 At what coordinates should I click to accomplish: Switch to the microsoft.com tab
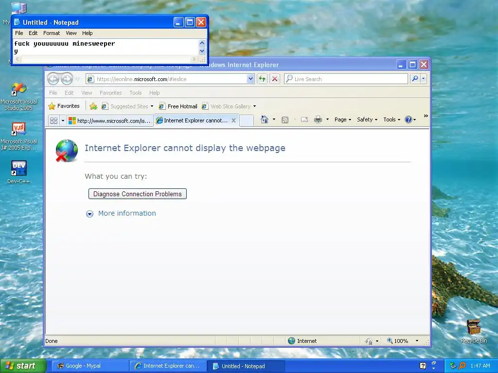(x=110, y=120)
